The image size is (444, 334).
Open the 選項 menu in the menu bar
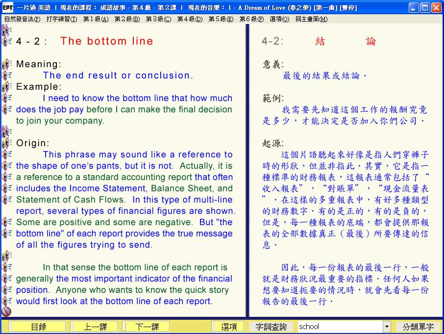279,19
